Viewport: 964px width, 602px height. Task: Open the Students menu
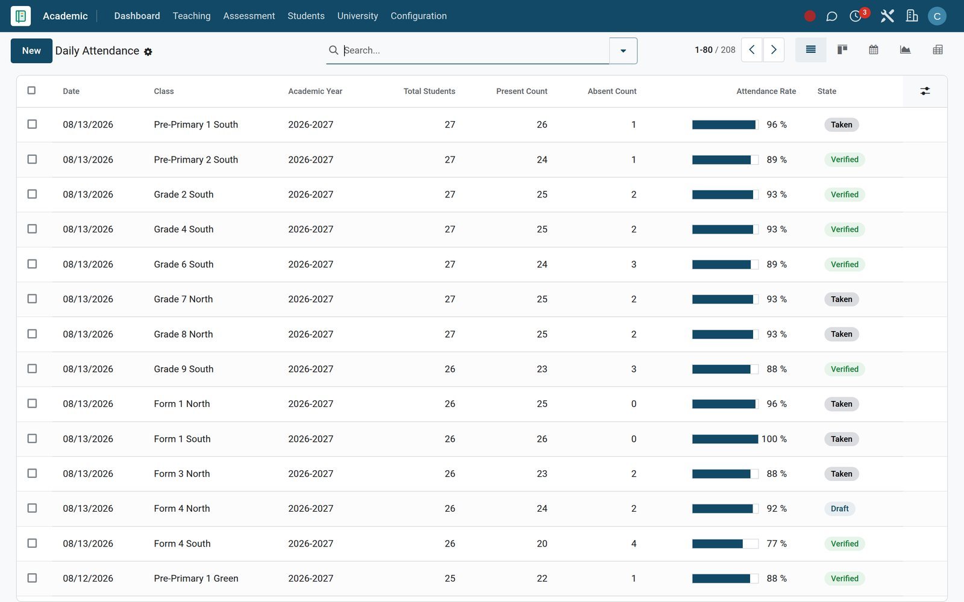click(306, 16)
